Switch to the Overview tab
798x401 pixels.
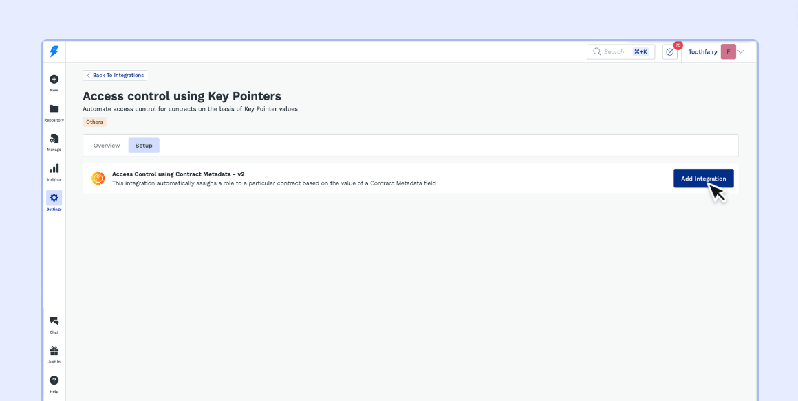point(107,146)
